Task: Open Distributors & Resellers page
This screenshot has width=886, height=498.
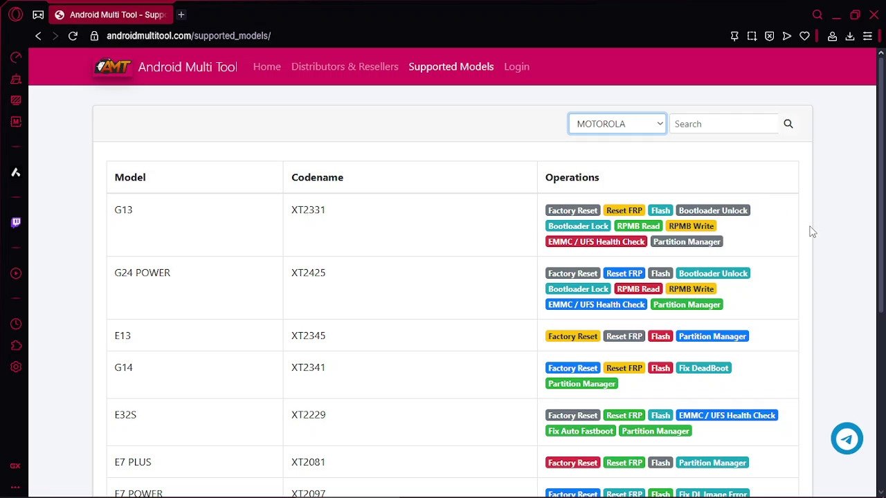Action: click(x=345, y=66)
